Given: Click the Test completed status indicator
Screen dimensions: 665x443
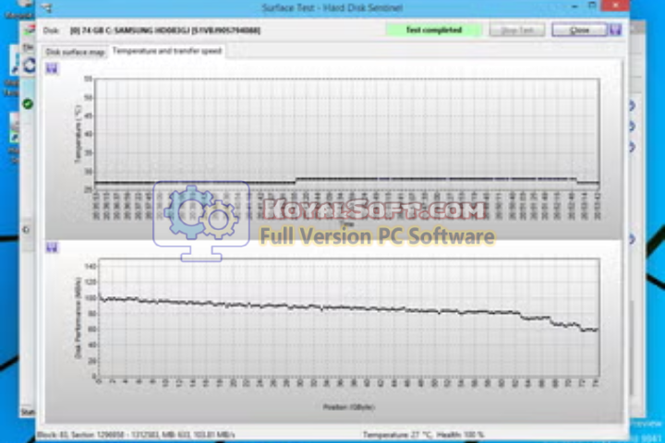Looking at the screenshot, I should click(x=434, y=30).
